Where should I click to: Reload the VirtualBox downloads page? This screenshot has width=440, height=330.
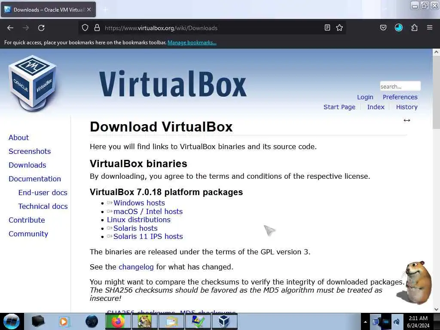coord(41,28)
